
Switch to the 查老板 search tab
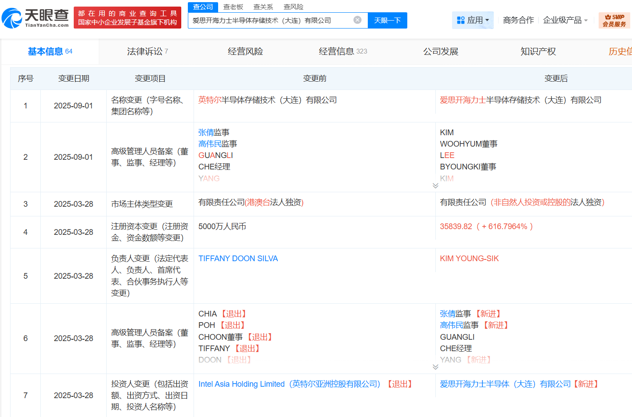(233, 7)
